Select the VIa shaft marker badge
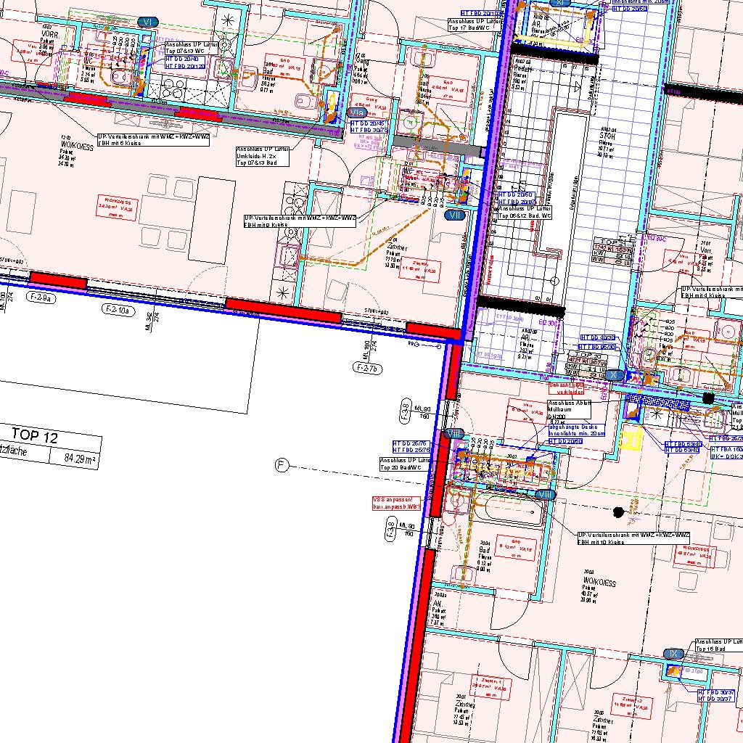Image resolution: width=743 pixels, height=743 pixels. pos(356,112)
